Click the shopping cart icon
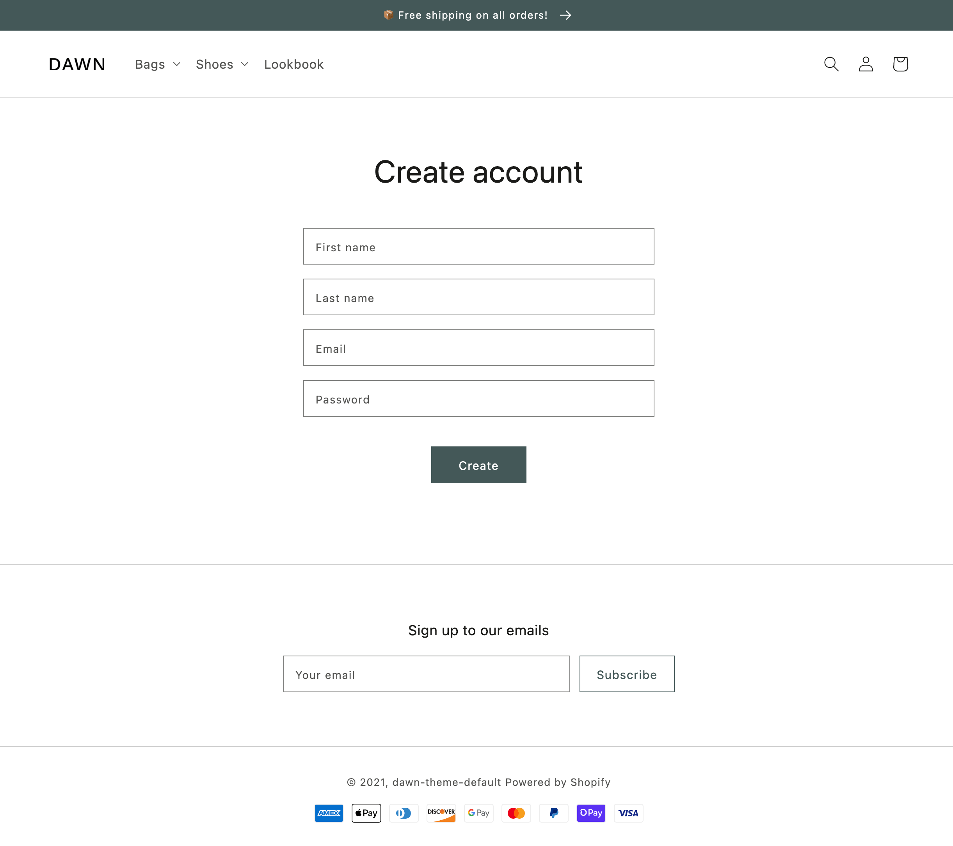The height and width of the screenshot is (846, 953). click(x=899, y=64)
